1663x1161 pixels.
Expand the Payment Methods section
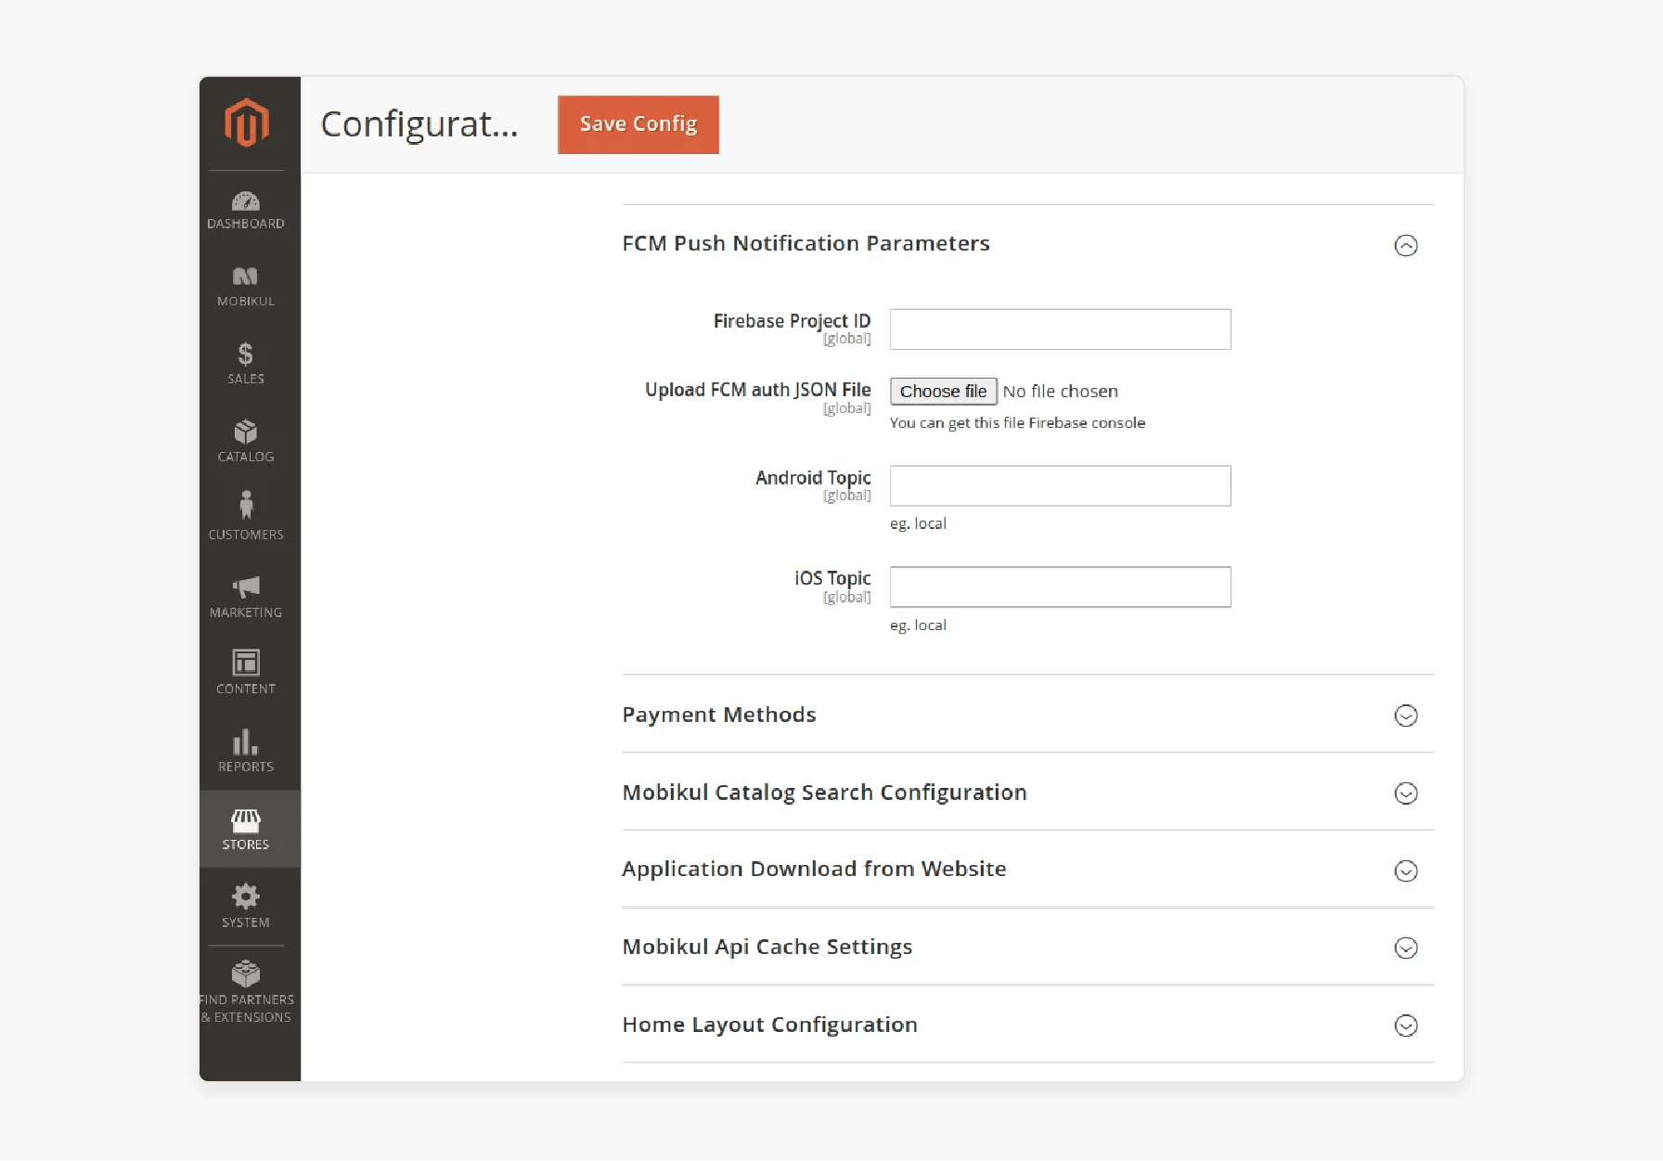(1406, 716)
